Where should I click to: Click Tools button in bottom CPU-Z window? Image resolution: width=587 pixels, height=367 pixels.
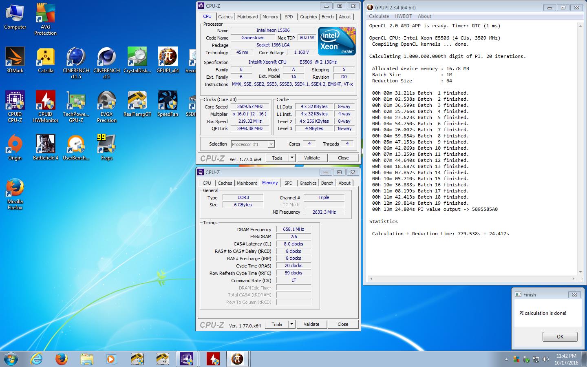(277, 324)
